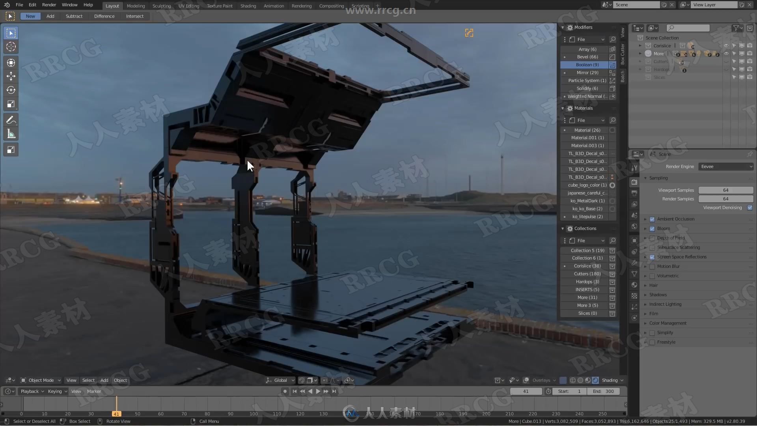Enable Bloom post-processing effect
757x426 pixels.
[x=652, y=228]
